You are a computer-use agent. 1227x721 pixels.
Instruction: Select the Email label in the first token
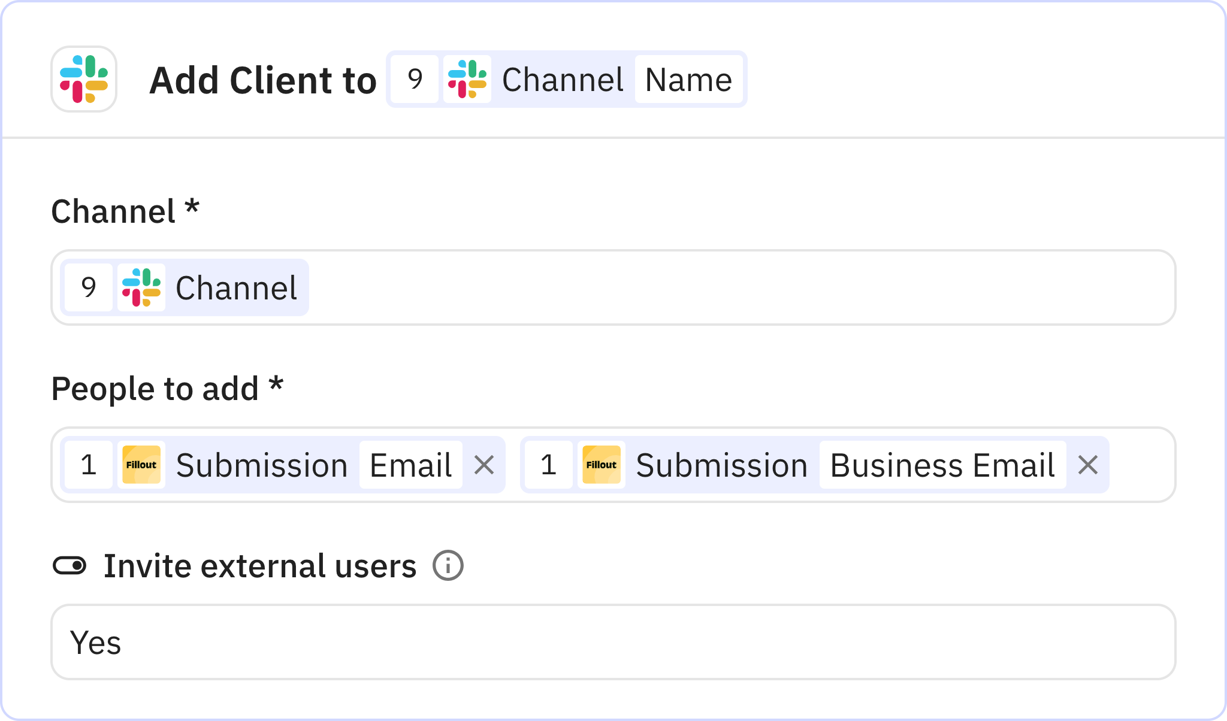pyautogui.click(x=411, y=465)
